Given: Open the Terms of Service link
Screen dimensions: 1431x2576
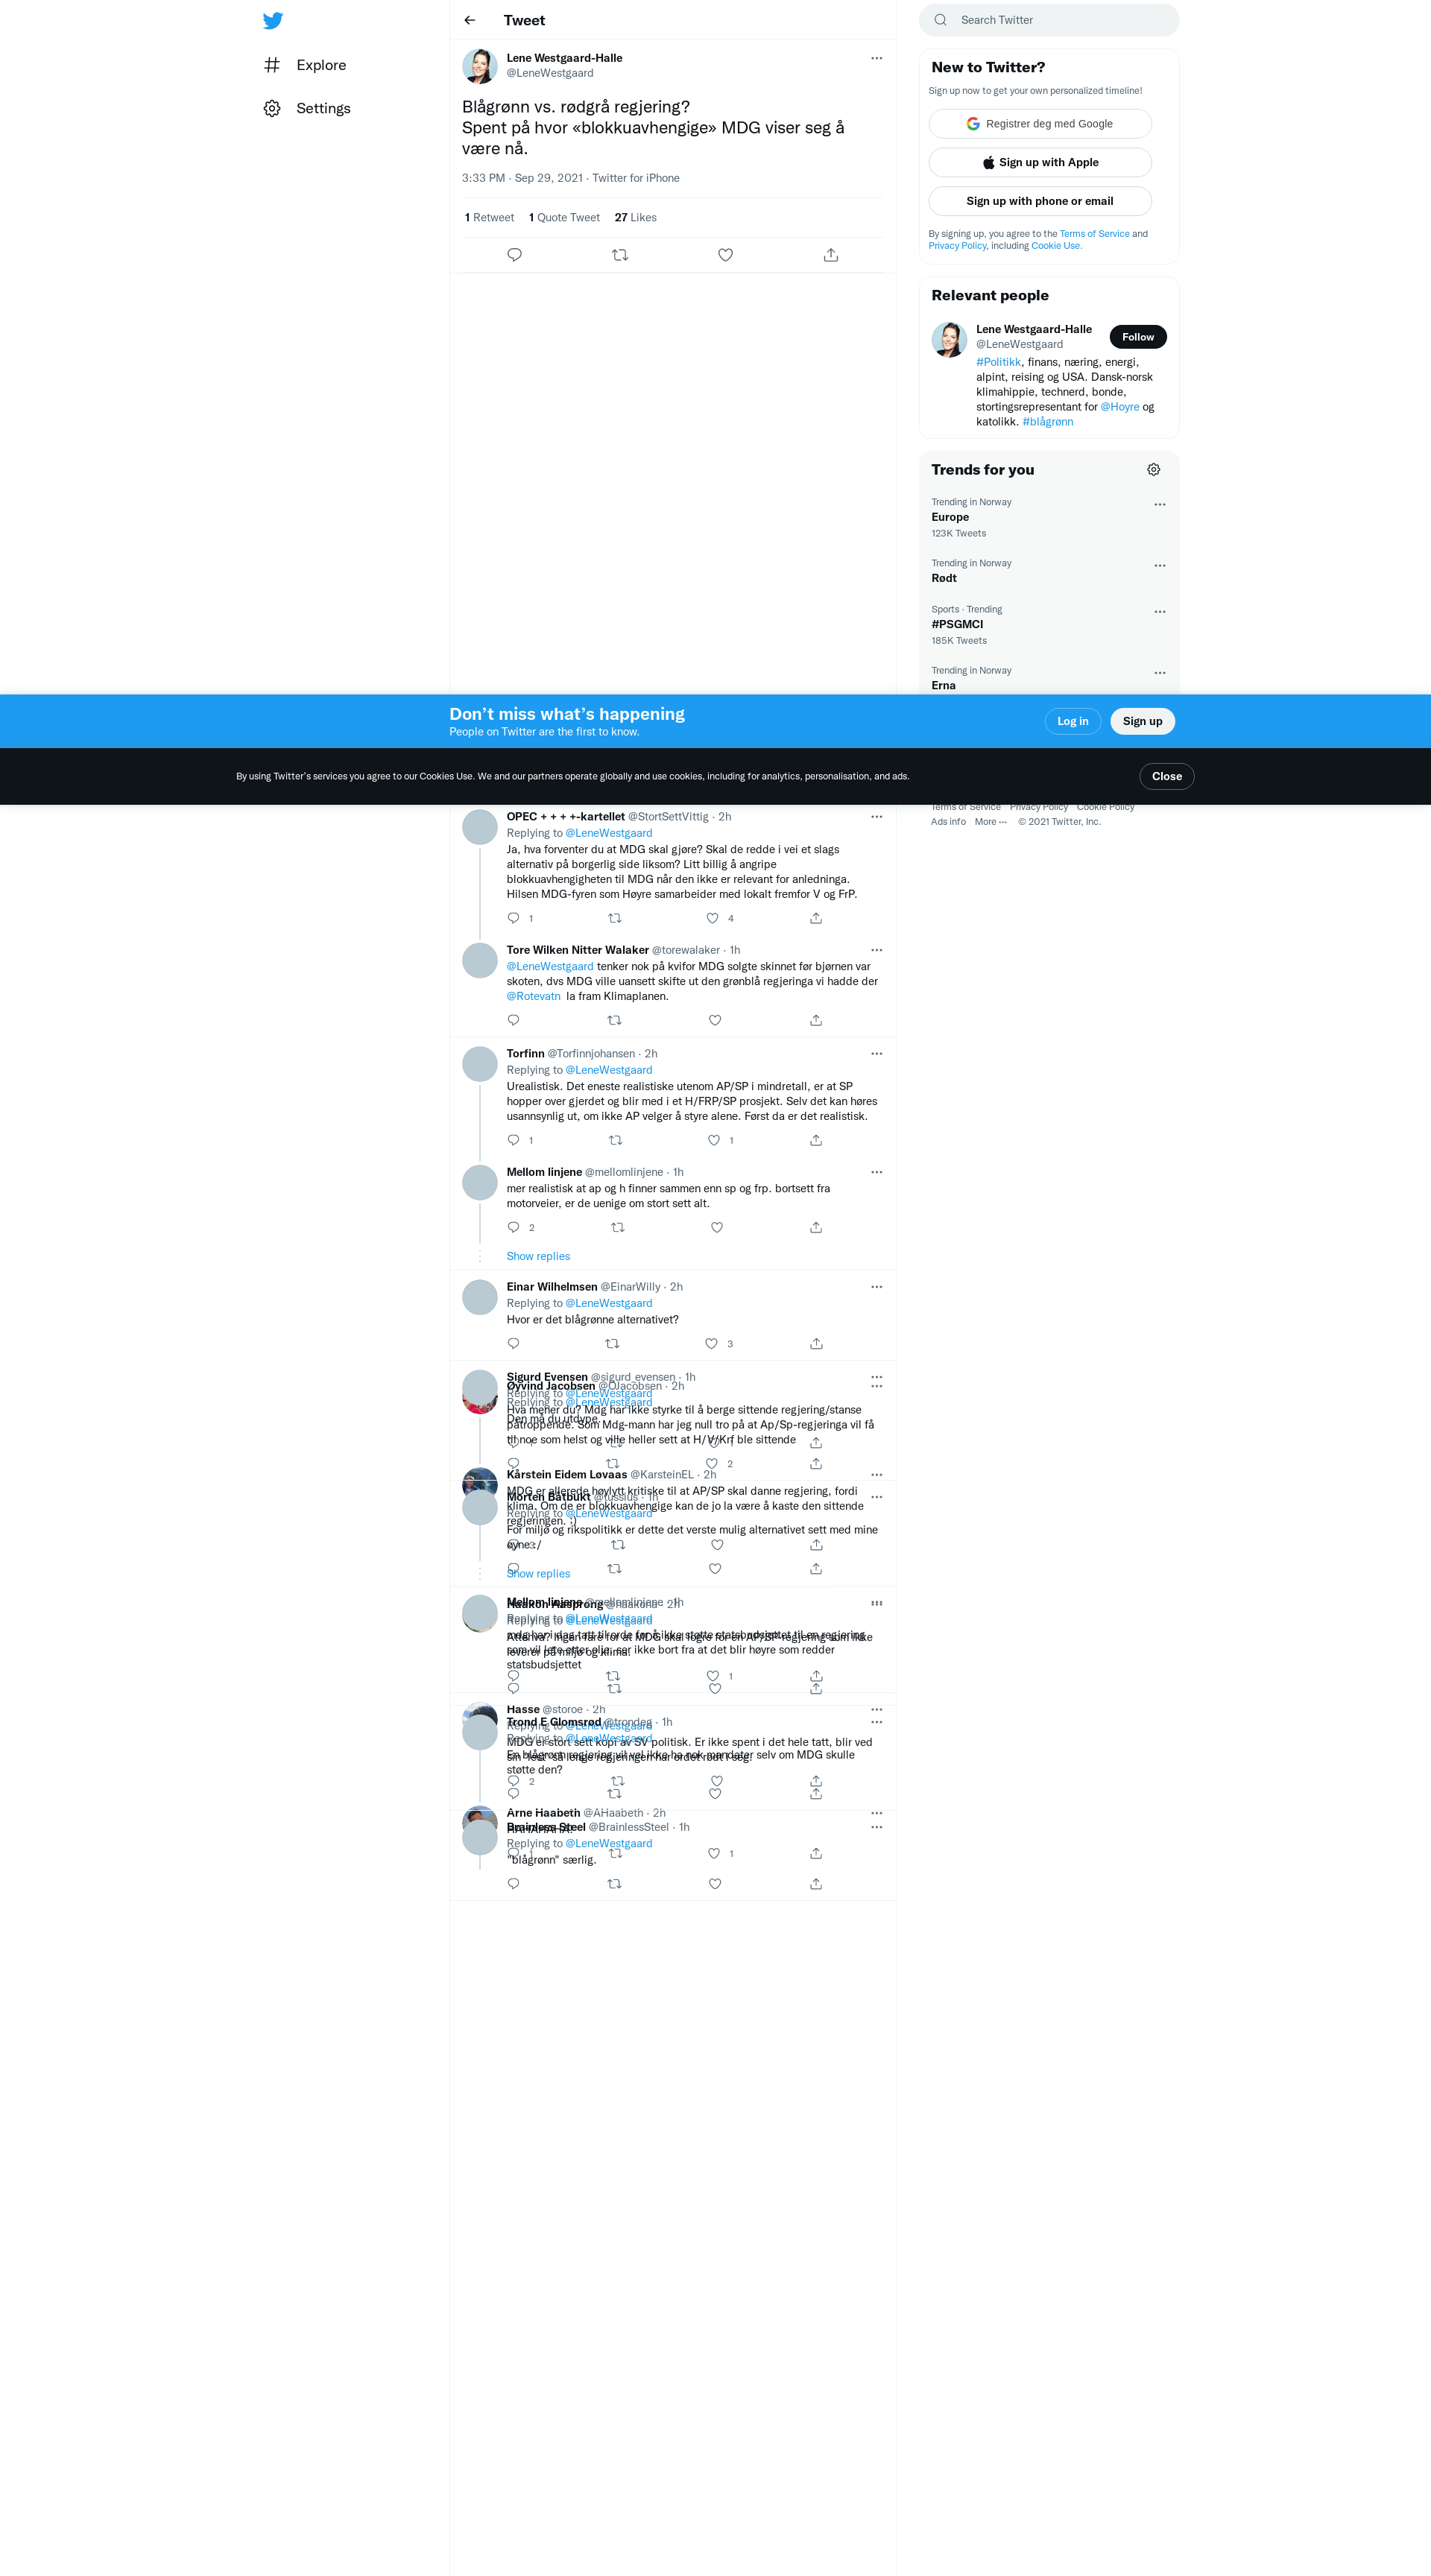Looking at the screenshot, I should click(x=1094, y=234).
